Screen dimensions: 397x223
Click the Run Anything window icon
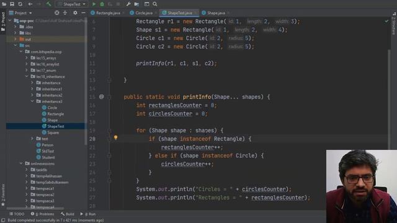click(146, 4)
